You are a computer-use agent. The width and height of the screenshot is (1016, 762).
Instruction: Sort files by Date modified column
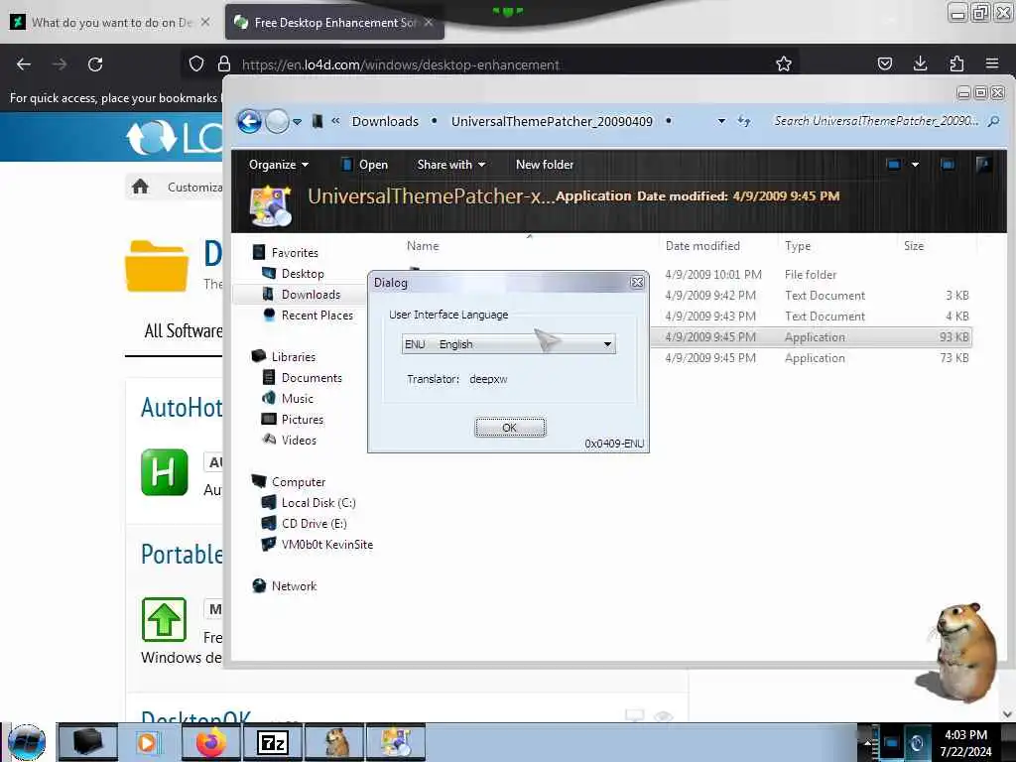click(702, 246)
